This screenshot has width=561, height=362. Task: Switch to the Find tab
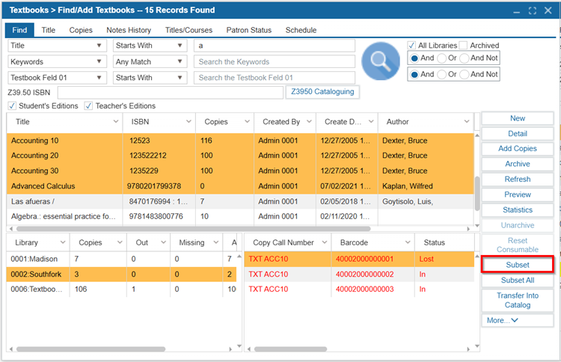19,30
